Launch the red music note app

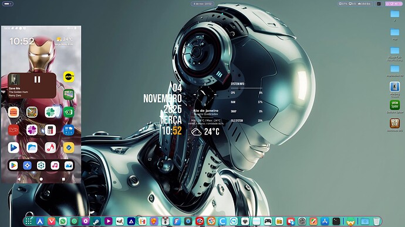[x=50, y=148]
